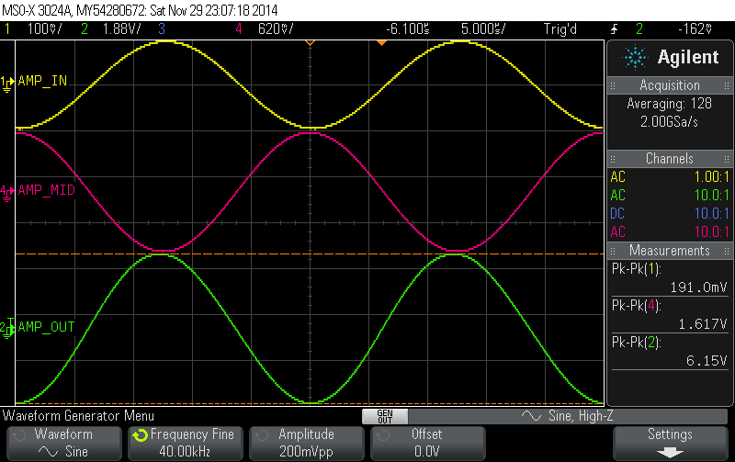Image resolution: width=735 pixels, height=462 pixels.
Task: Click the Pk-Pk(1) measurement label
Action: click(x=637, y=269)
